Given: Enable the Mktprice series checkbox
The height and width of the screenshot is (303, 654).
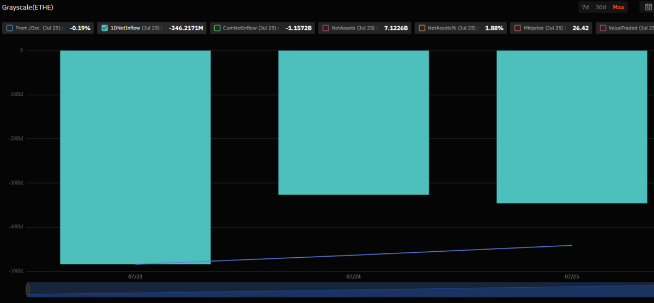Looking at the screenshot, I should click(x=517, y=28).
